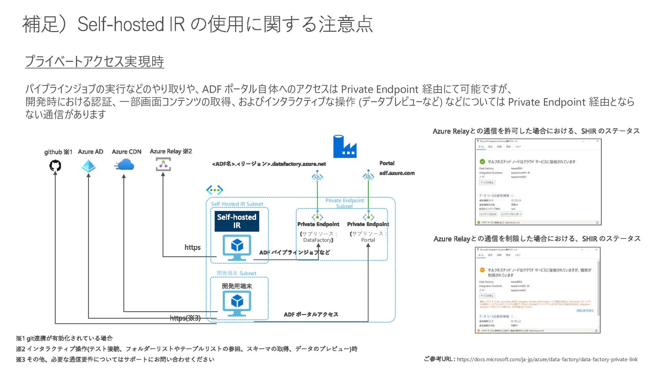Click the 'https(※3)' label
This screenshot has width=655, height=368.
point(185,318)
